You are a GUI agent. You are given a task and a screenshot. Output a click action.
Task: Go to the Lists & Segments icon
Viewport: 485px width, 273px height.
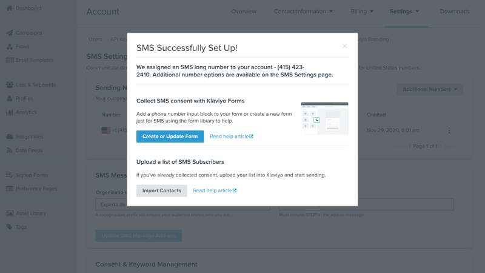9,85
